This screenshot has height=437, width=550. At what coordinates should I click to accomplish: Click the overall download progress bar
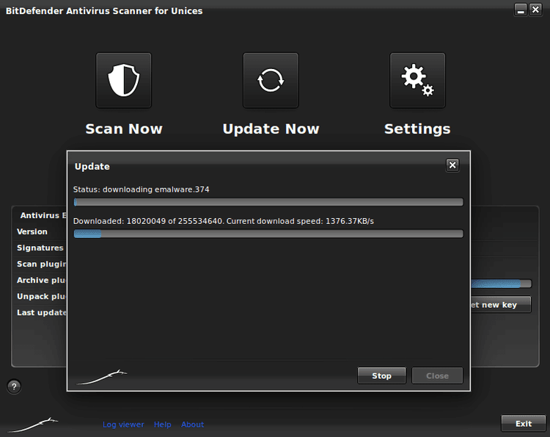pos(268,234)
